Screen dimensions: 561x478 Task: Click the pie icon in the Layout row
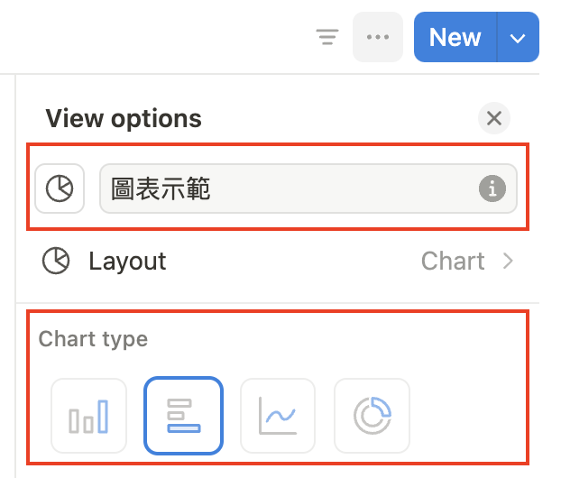tap(56, 262)
